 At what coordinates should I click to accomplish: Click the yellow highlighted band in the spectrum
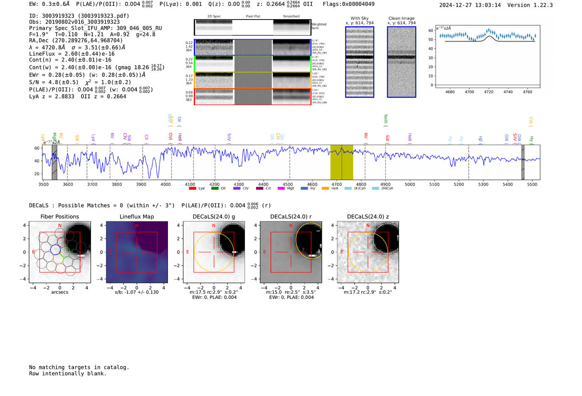(342, 162)
